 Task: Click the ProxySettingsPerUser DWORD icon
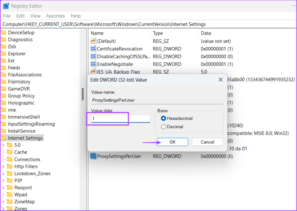point(93,156)
